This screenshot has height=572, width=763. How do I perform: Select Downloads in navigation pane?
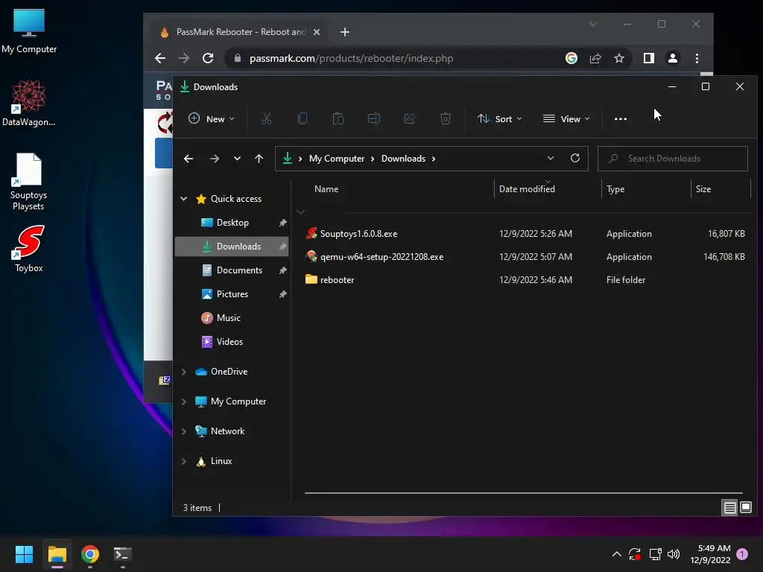(232, 247)
